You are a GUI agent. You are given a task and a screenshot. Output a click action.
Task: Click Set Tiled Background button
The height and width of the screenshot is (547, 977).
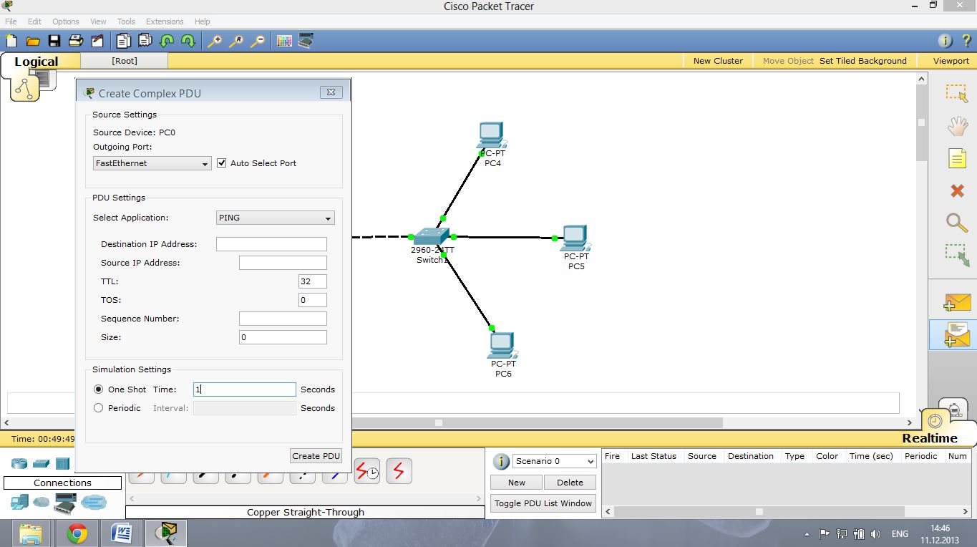coord(863,61)
